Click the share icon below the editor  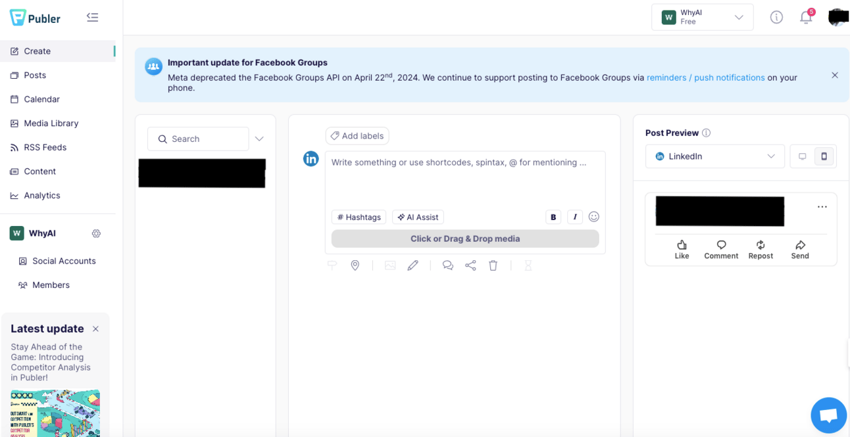click(x=470, y=265)
